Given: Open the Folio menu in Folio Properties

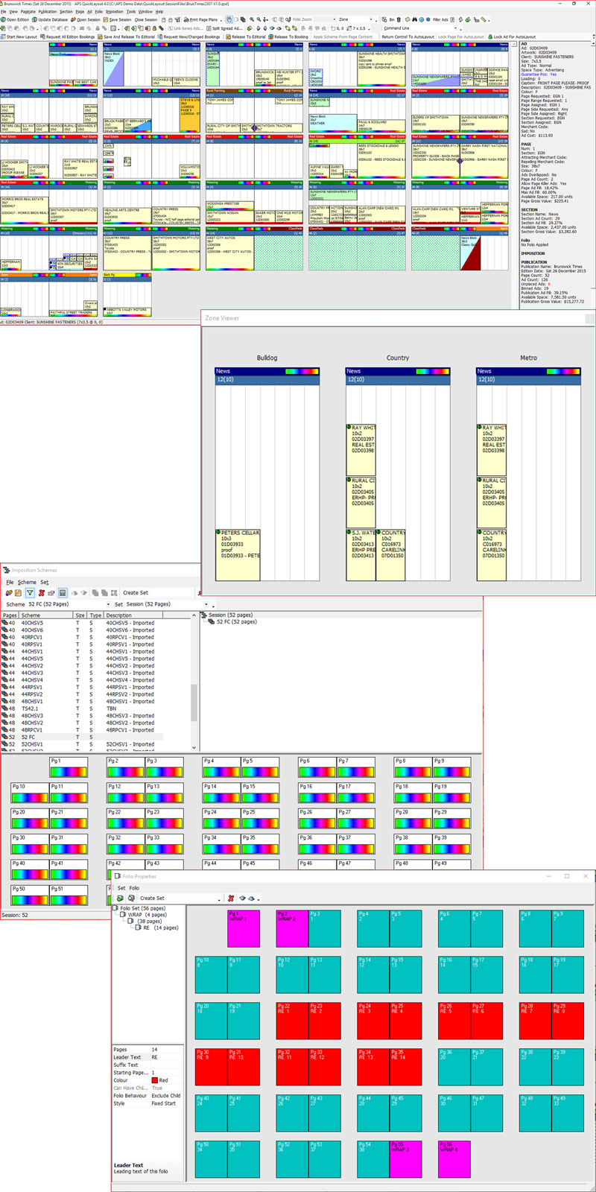Looking at the screenshot, I should pos(135,888).
